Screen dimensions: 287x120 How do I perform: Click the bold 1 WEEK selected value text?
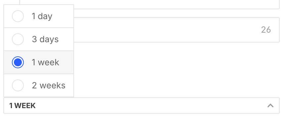(x=22, y=106)
